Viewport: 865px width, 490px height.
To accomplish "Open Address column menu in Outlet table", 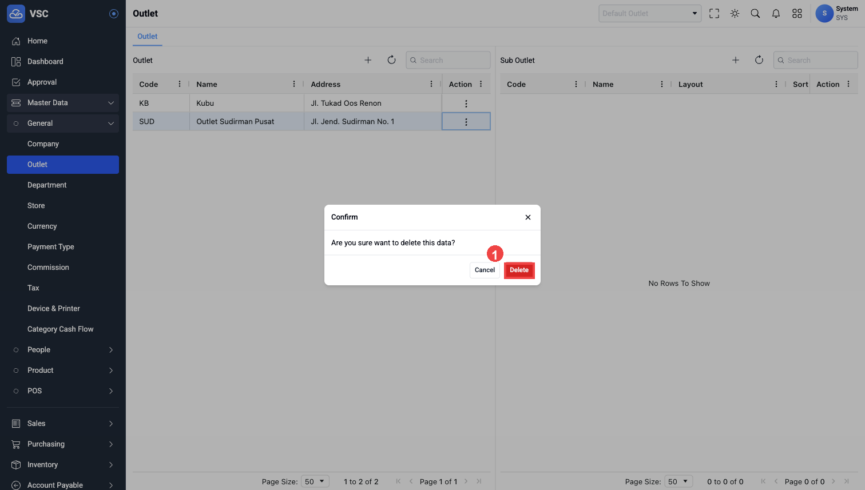I will (x=431, y=84).
